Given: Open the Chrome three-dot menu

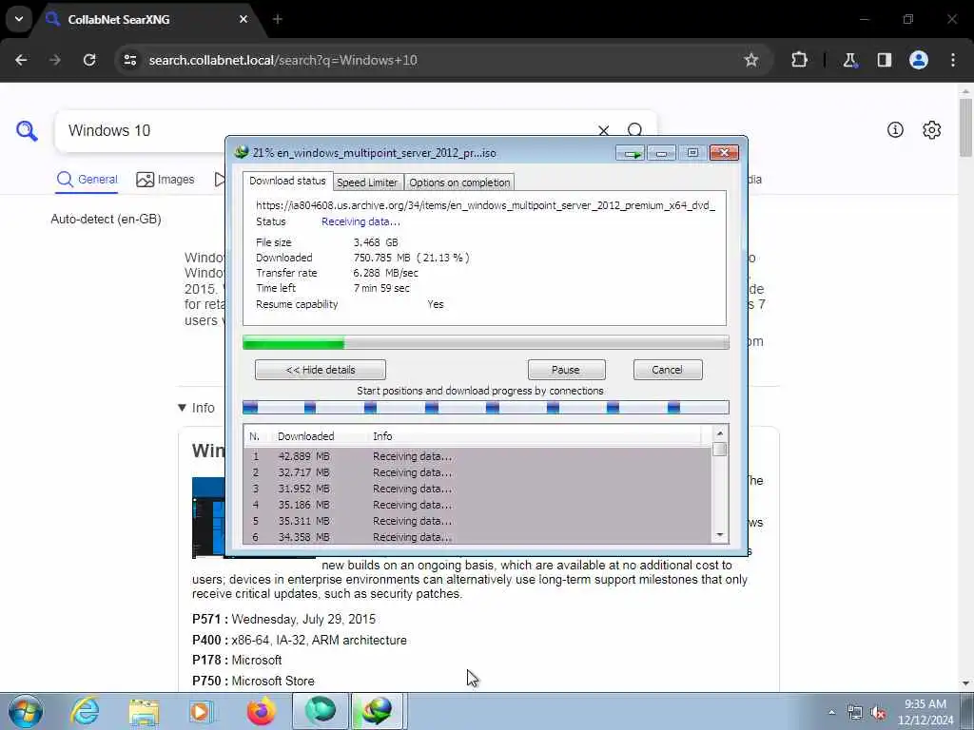Looking at the screenshot, I should (x=953, y=60).
